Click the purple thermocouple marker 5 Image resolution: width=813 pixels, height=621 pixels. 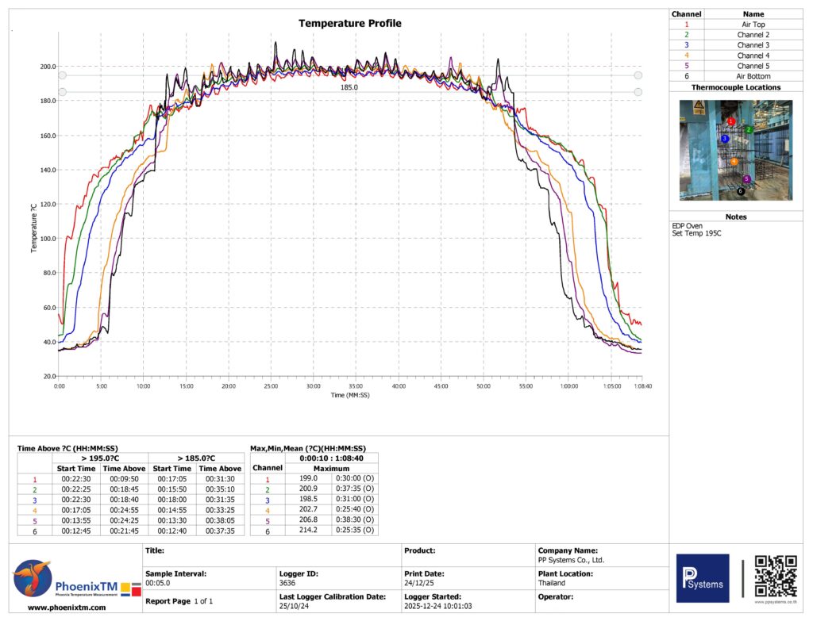click(746, 179)
